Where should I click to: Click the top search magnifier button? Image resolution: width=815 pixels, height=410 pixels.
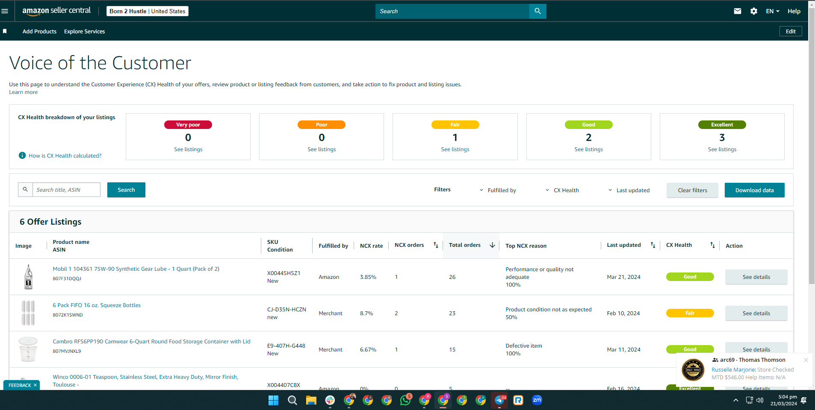pyautogui.click(x=537, y=11)
